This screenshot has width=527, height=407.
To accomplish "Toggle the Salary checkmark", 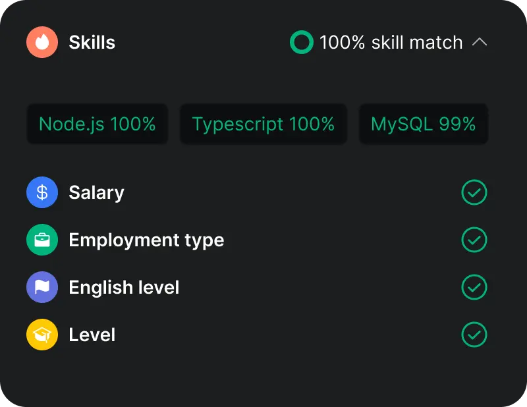I will click(x=474, y=192).
